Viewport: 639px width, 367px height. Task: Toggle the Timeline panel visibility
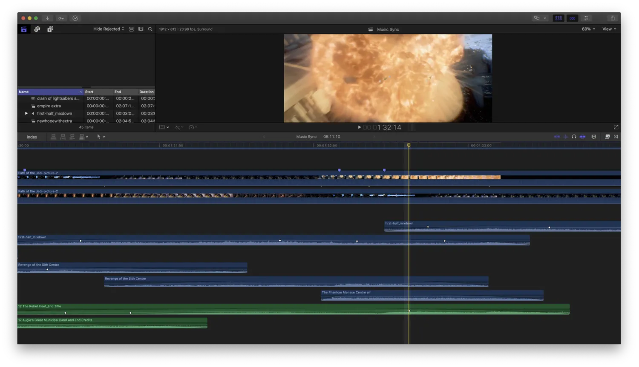pyautogui.click(x=573, y=18)
